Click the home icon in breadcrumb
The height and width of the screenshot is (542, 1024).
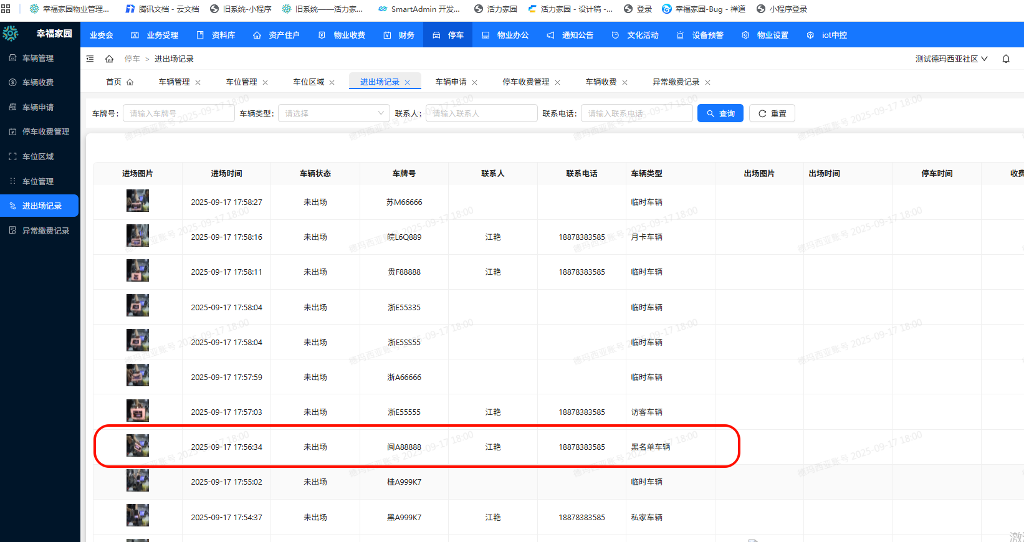[x=109, y=59]
